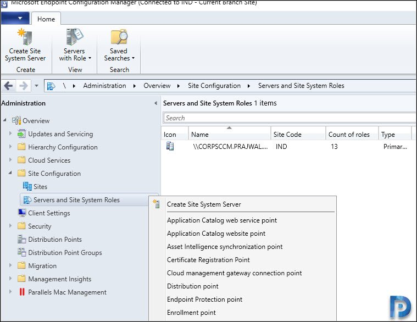417x322 pixels.
Task: Click the Distribution Point Groups icon
Action: tap(21, 252)
